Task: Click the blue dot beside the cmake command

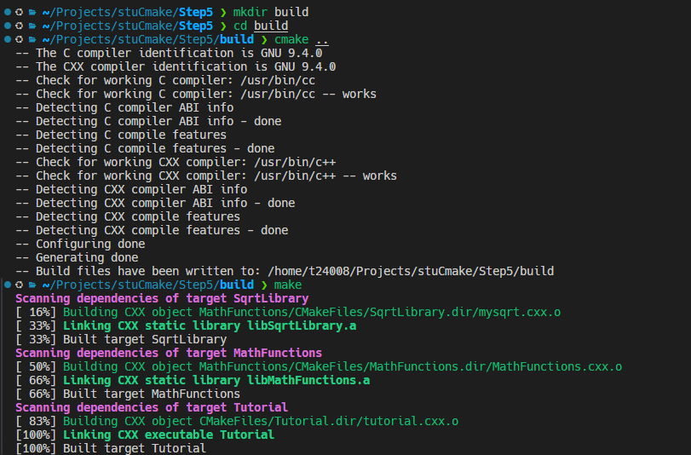Action: [x=8, y=40]
